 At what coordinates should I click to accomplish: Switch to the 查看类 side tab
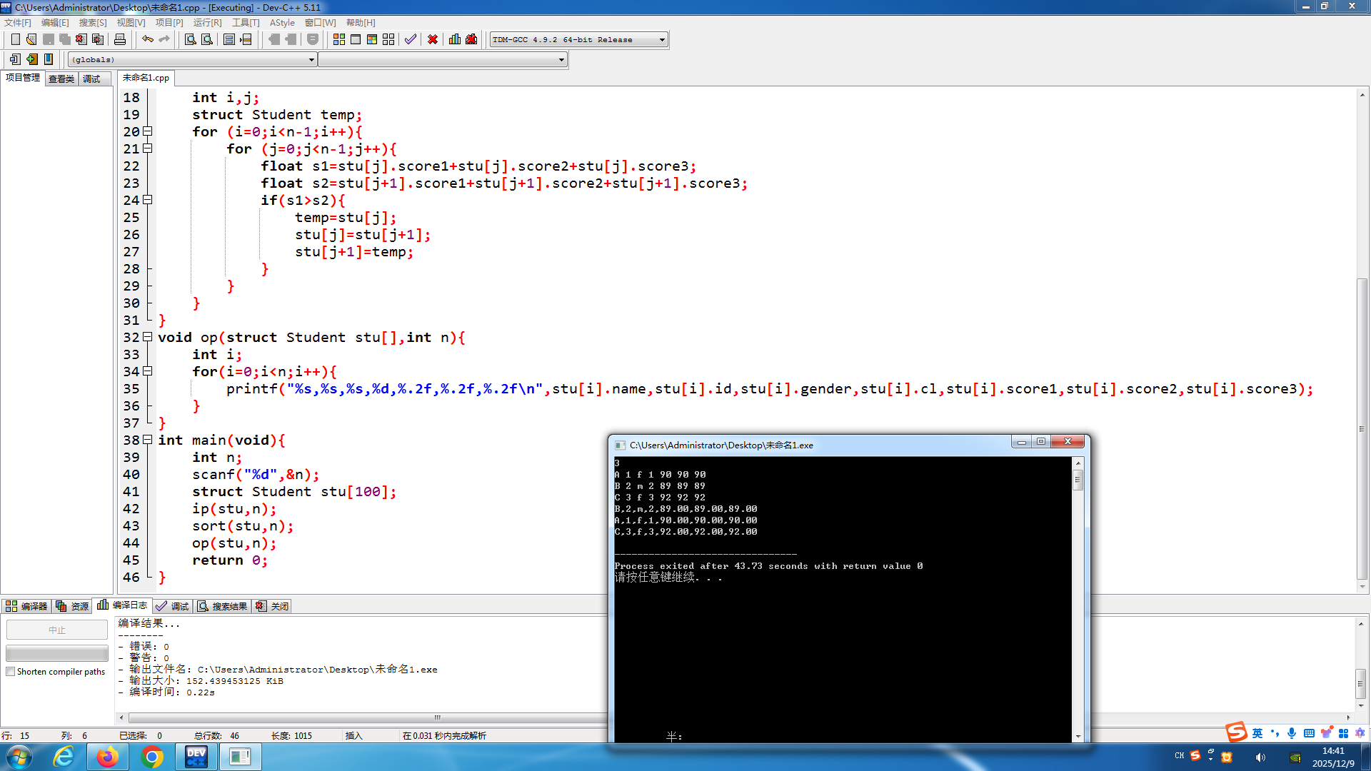(61, 79)
